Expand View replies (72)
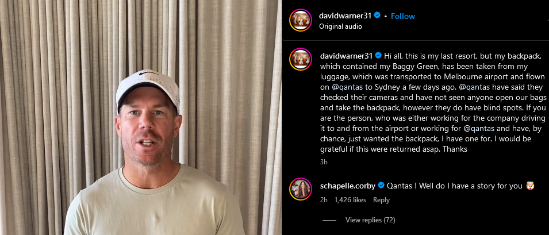Screen dimensions: 549x235 [x=370, y=220]
